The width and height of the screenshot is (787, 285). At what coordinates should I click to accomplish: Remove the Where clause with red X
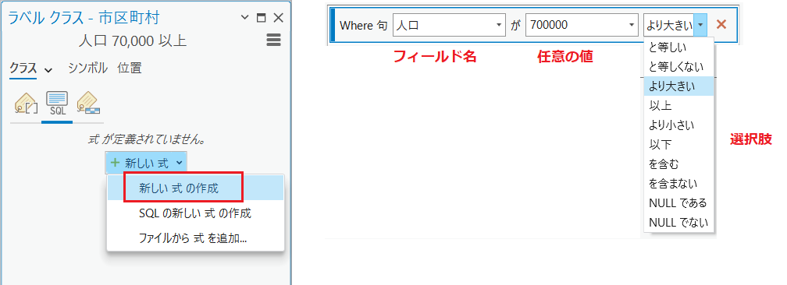click(x=721, y=24)
